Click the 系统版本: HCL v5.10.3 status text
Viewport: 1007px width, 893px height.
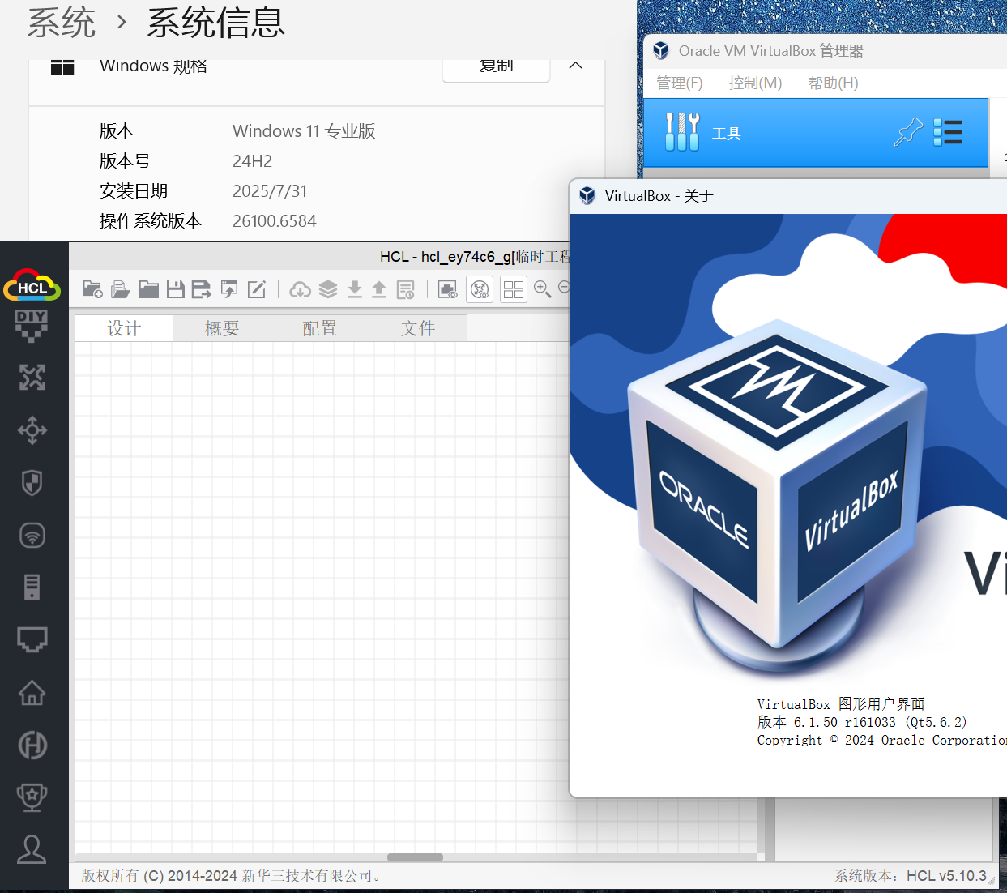coord(911,876)
